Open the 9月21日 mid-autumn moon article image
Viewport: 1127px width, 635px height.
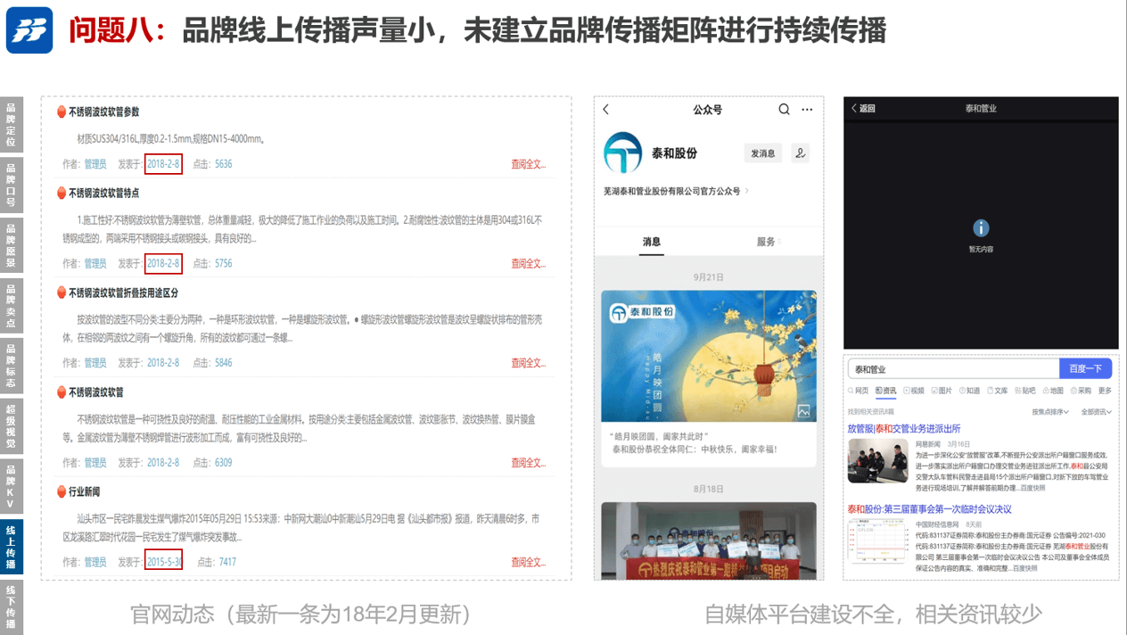click(x=708, y=357)
